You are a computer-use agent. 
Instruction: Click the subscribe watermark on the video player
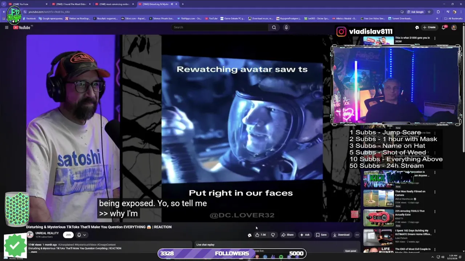click(x=355, y=214)
